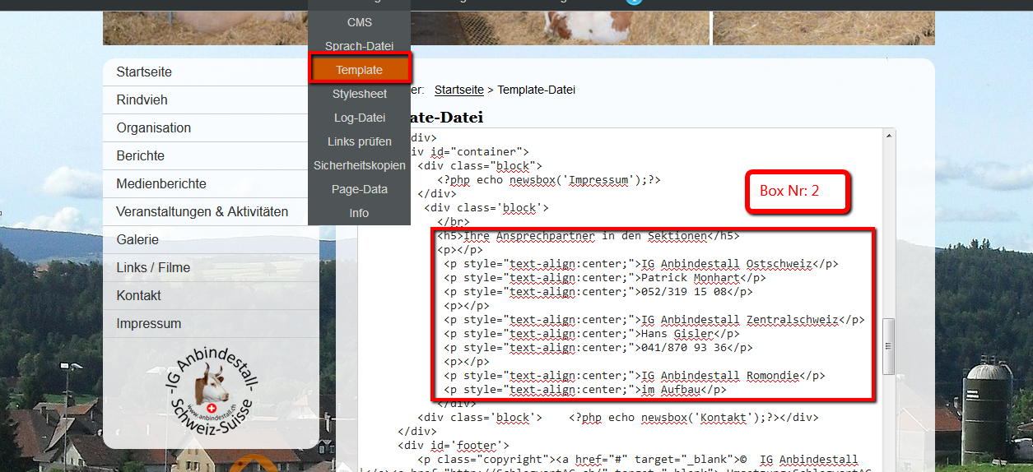Select Sprach-Datei from the dropdown menu
Screen dimensions: 1033x472
click(360, 46)
